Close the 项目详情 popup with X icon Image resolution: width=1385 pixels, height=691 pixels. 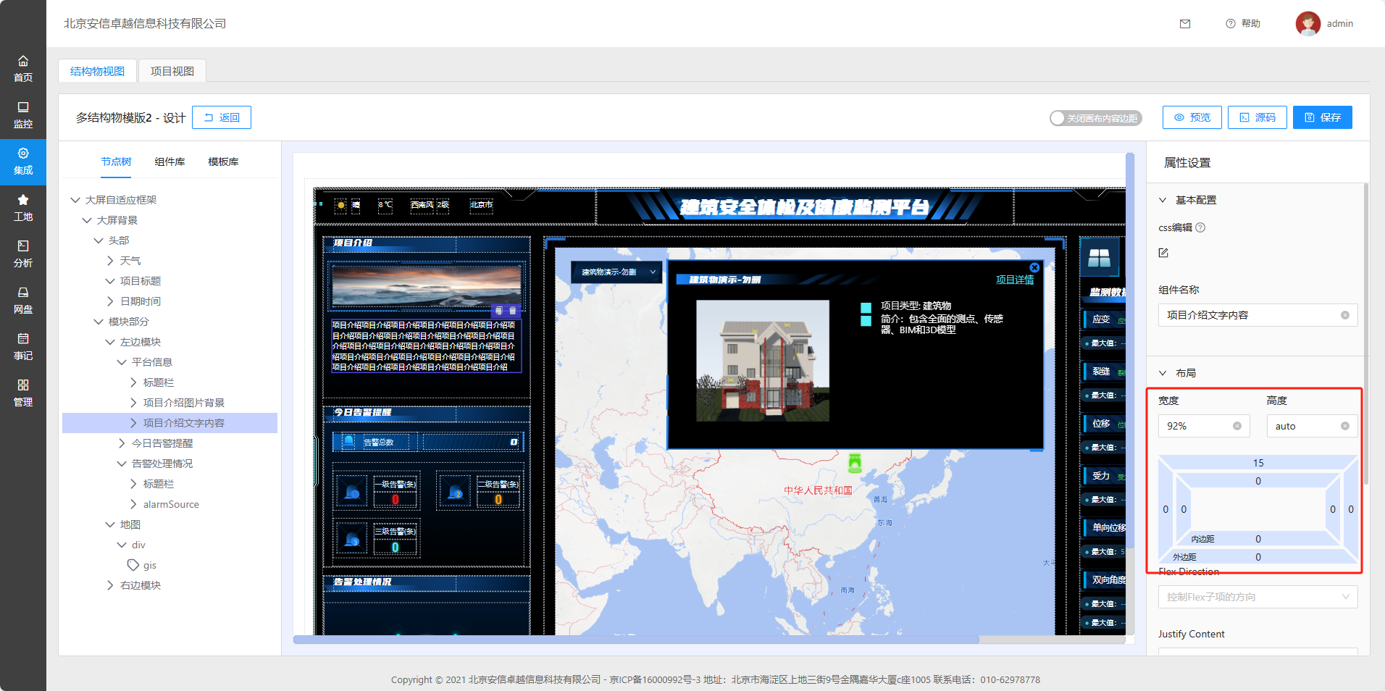pos(1034,267)
